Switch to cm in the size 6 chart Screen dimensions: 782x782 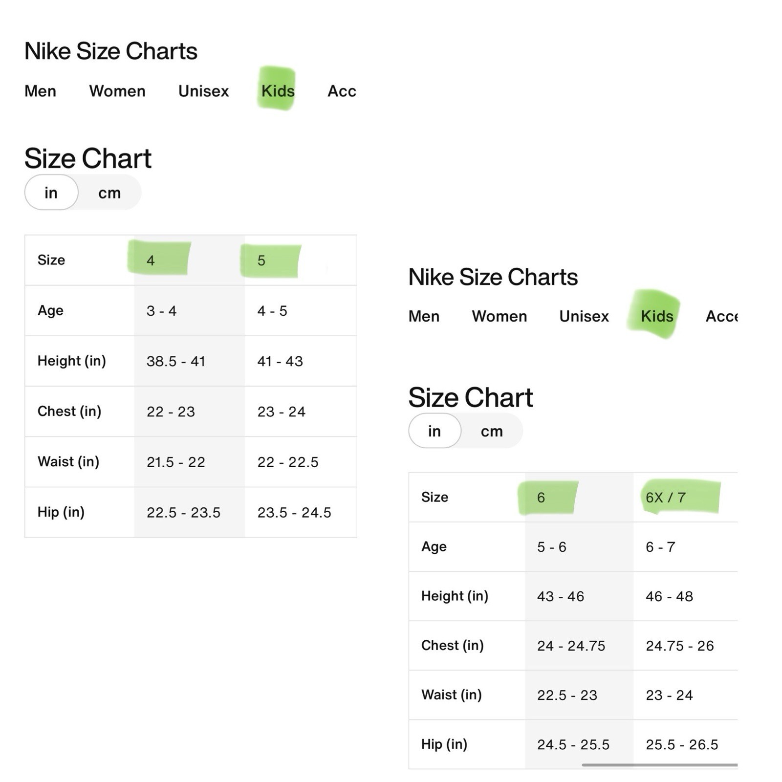click(492, 431)
